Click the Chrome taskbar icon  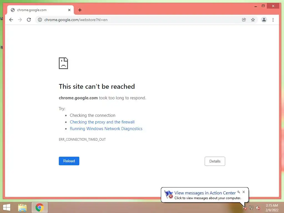coord(40,207)
